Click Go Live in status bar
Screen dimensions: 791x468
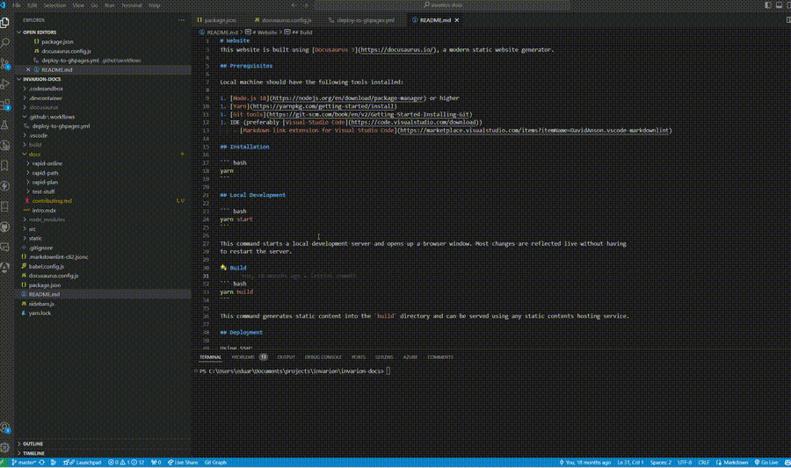[766, 463]
